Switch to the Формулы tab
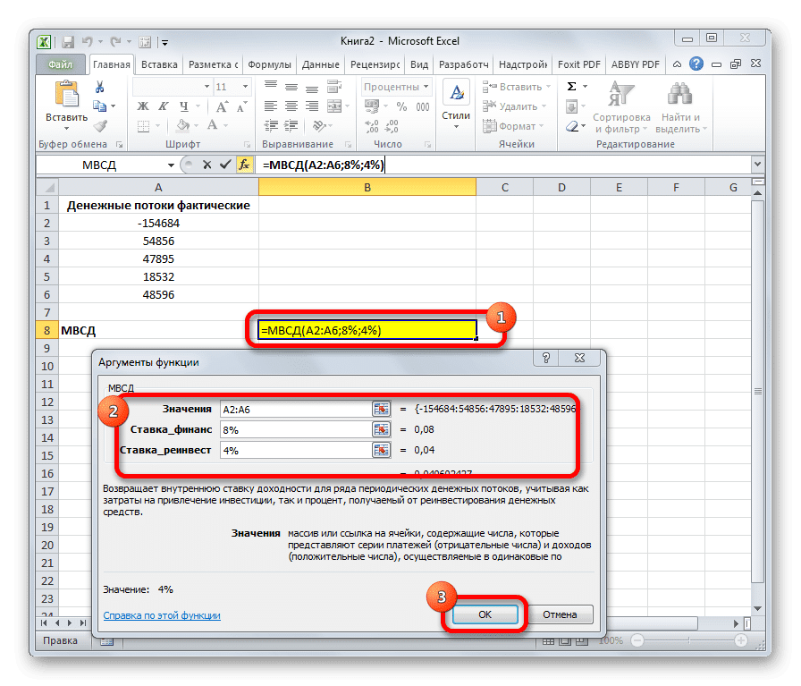Screen dimensions: 801x686 (269, 64)
